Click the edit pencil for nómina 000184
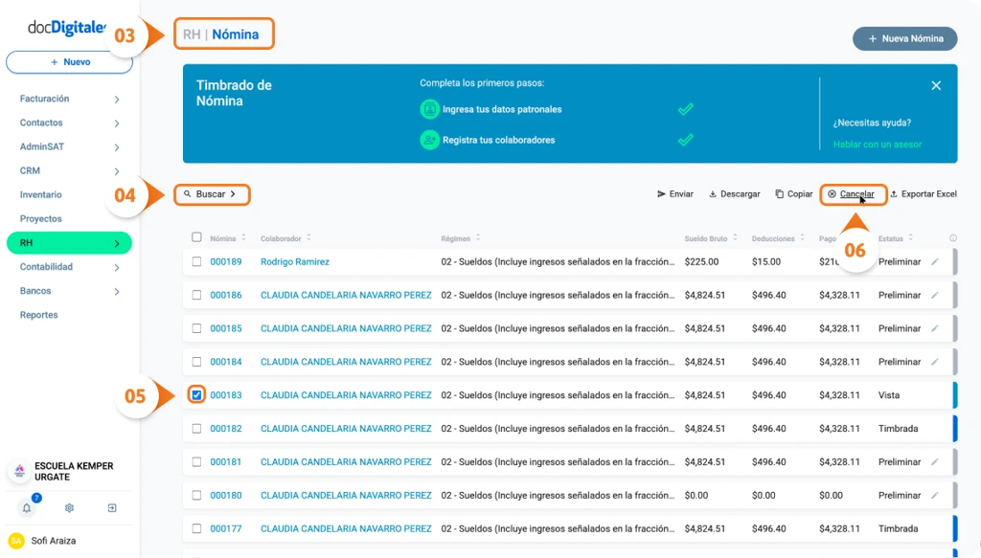This screenshot has width=981, height=558. pyautogui.click(x=935, y=362)
